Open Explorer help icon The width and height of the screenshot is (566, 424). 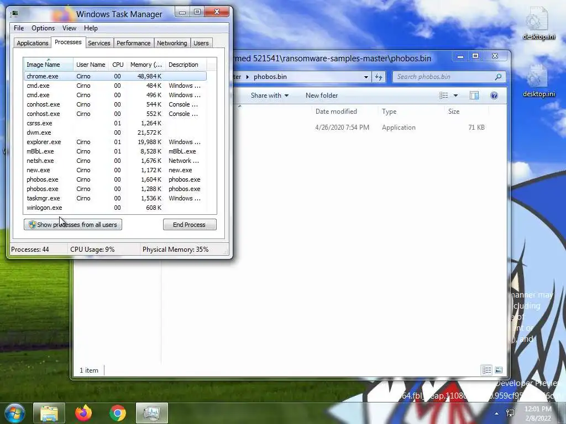pos(494,96)
